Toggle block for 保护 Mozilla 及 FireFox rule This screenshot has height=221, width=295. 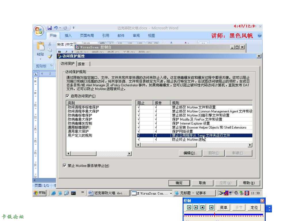pyautogui.click(x=139, y=119)
